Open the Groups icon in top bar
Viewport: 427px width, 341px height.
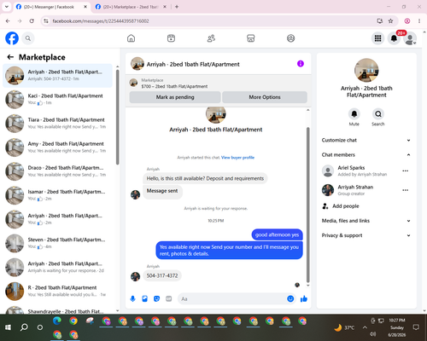coord(290,38)
